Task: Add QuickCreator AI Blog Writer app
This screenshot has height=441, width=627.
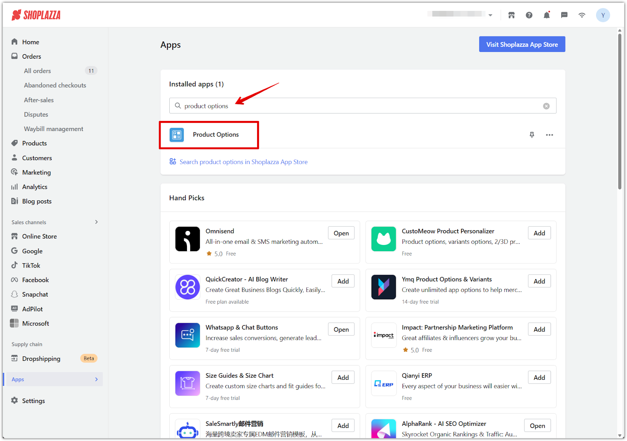Action: tap(343, 281)
